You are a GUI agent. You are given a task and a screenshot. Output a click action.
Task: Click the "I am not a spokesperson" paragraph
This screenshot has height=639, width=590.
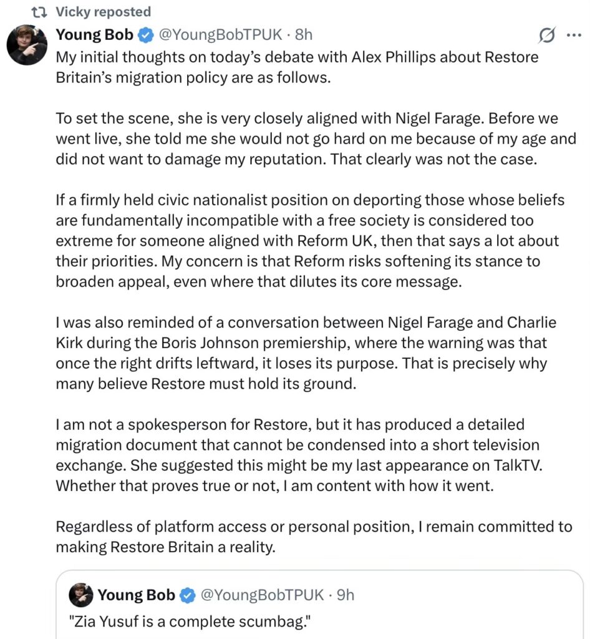coord(298,455)
